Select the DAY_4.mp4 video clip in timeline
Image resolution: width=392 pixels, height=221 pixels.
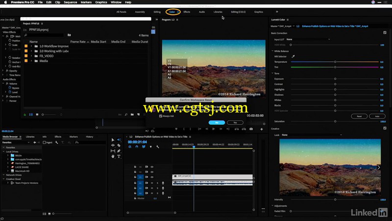(212, 176)
